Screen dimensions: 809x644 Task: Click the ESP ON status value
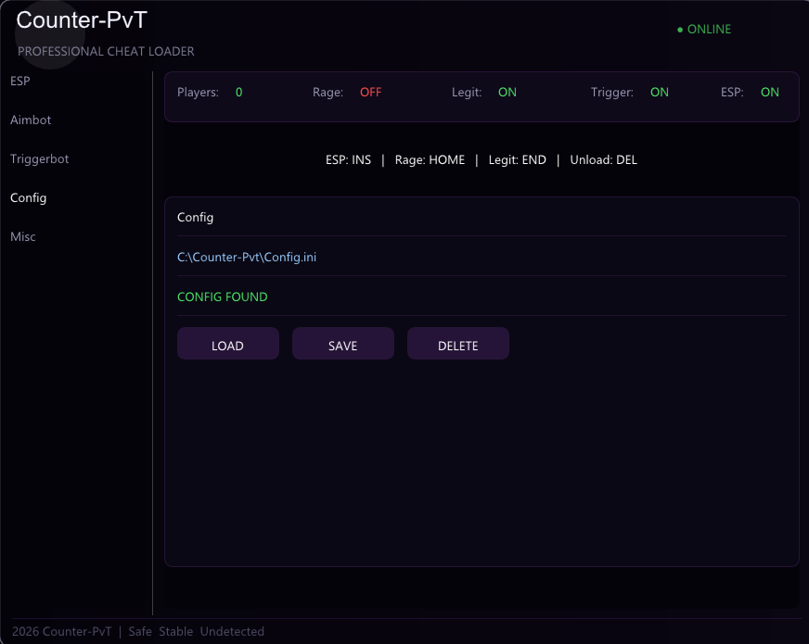tap(770, 93)
